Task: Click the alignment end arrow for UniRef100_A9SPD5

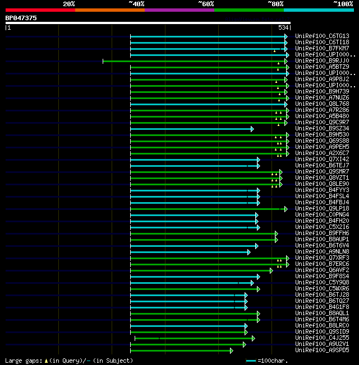Action: click(232, 350)
